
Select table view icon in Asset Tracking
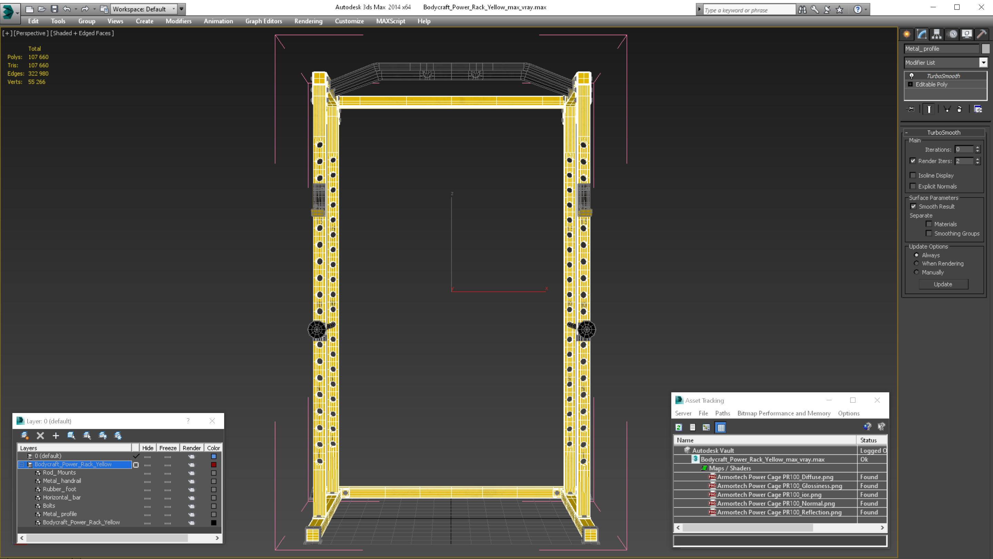coord(721,427)
